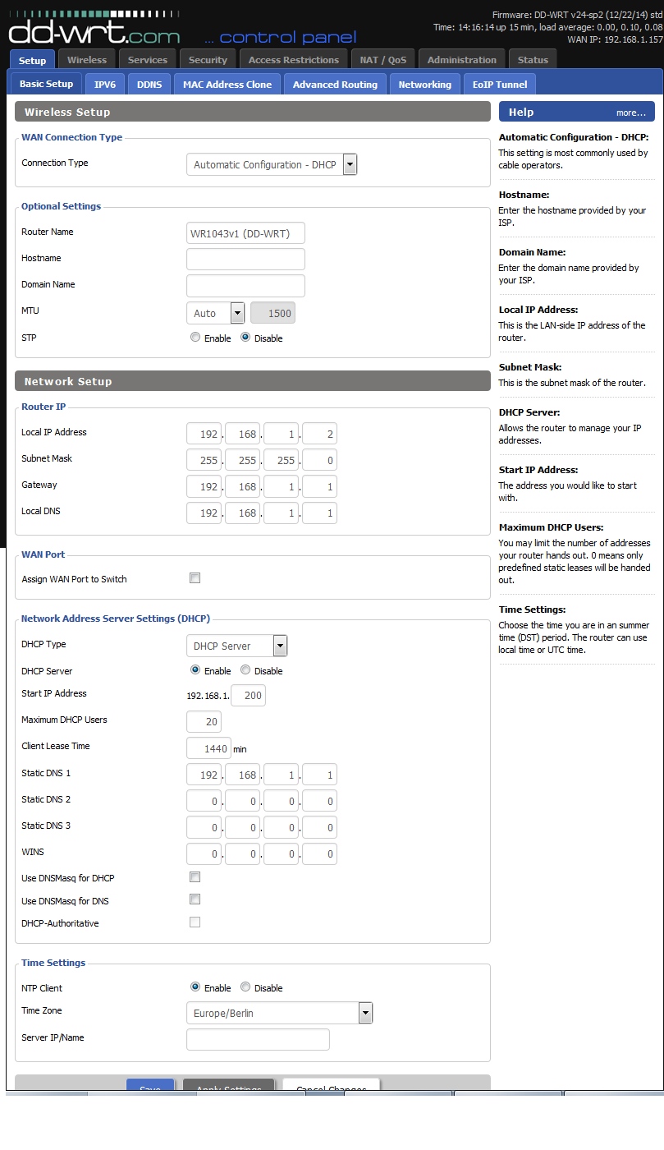
Task: Click the Maximum DHCP Users field
Action: coord(204,721)
